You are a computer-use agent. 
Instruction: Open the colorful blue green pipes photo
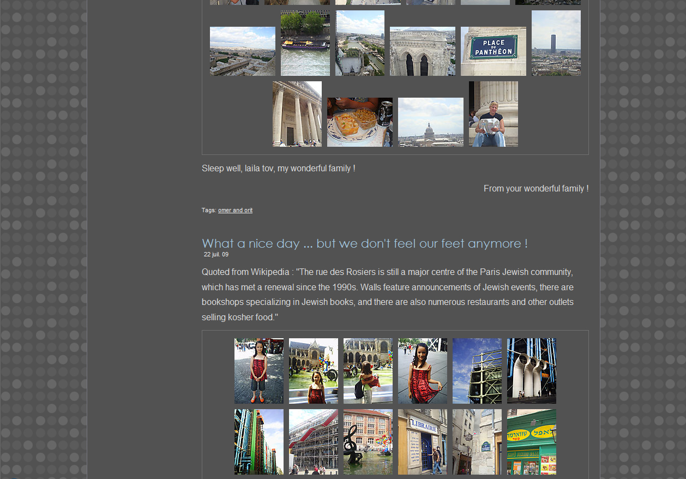pos(258,442)
